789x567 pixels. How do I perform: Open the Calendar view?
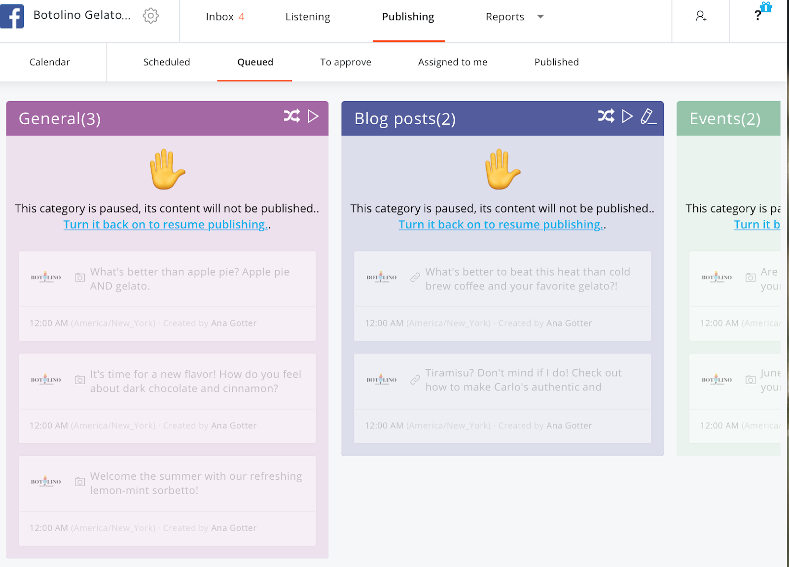coord(50,62)
